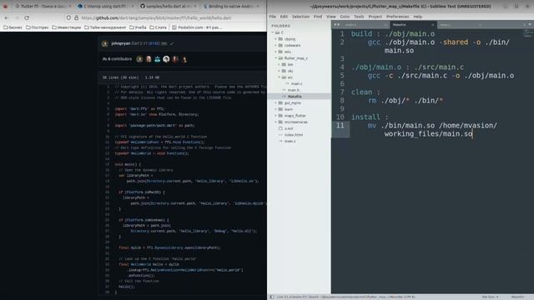Open the File menu in Sublime Text
This screenshot has width=534, height=300.
point(273,17)
